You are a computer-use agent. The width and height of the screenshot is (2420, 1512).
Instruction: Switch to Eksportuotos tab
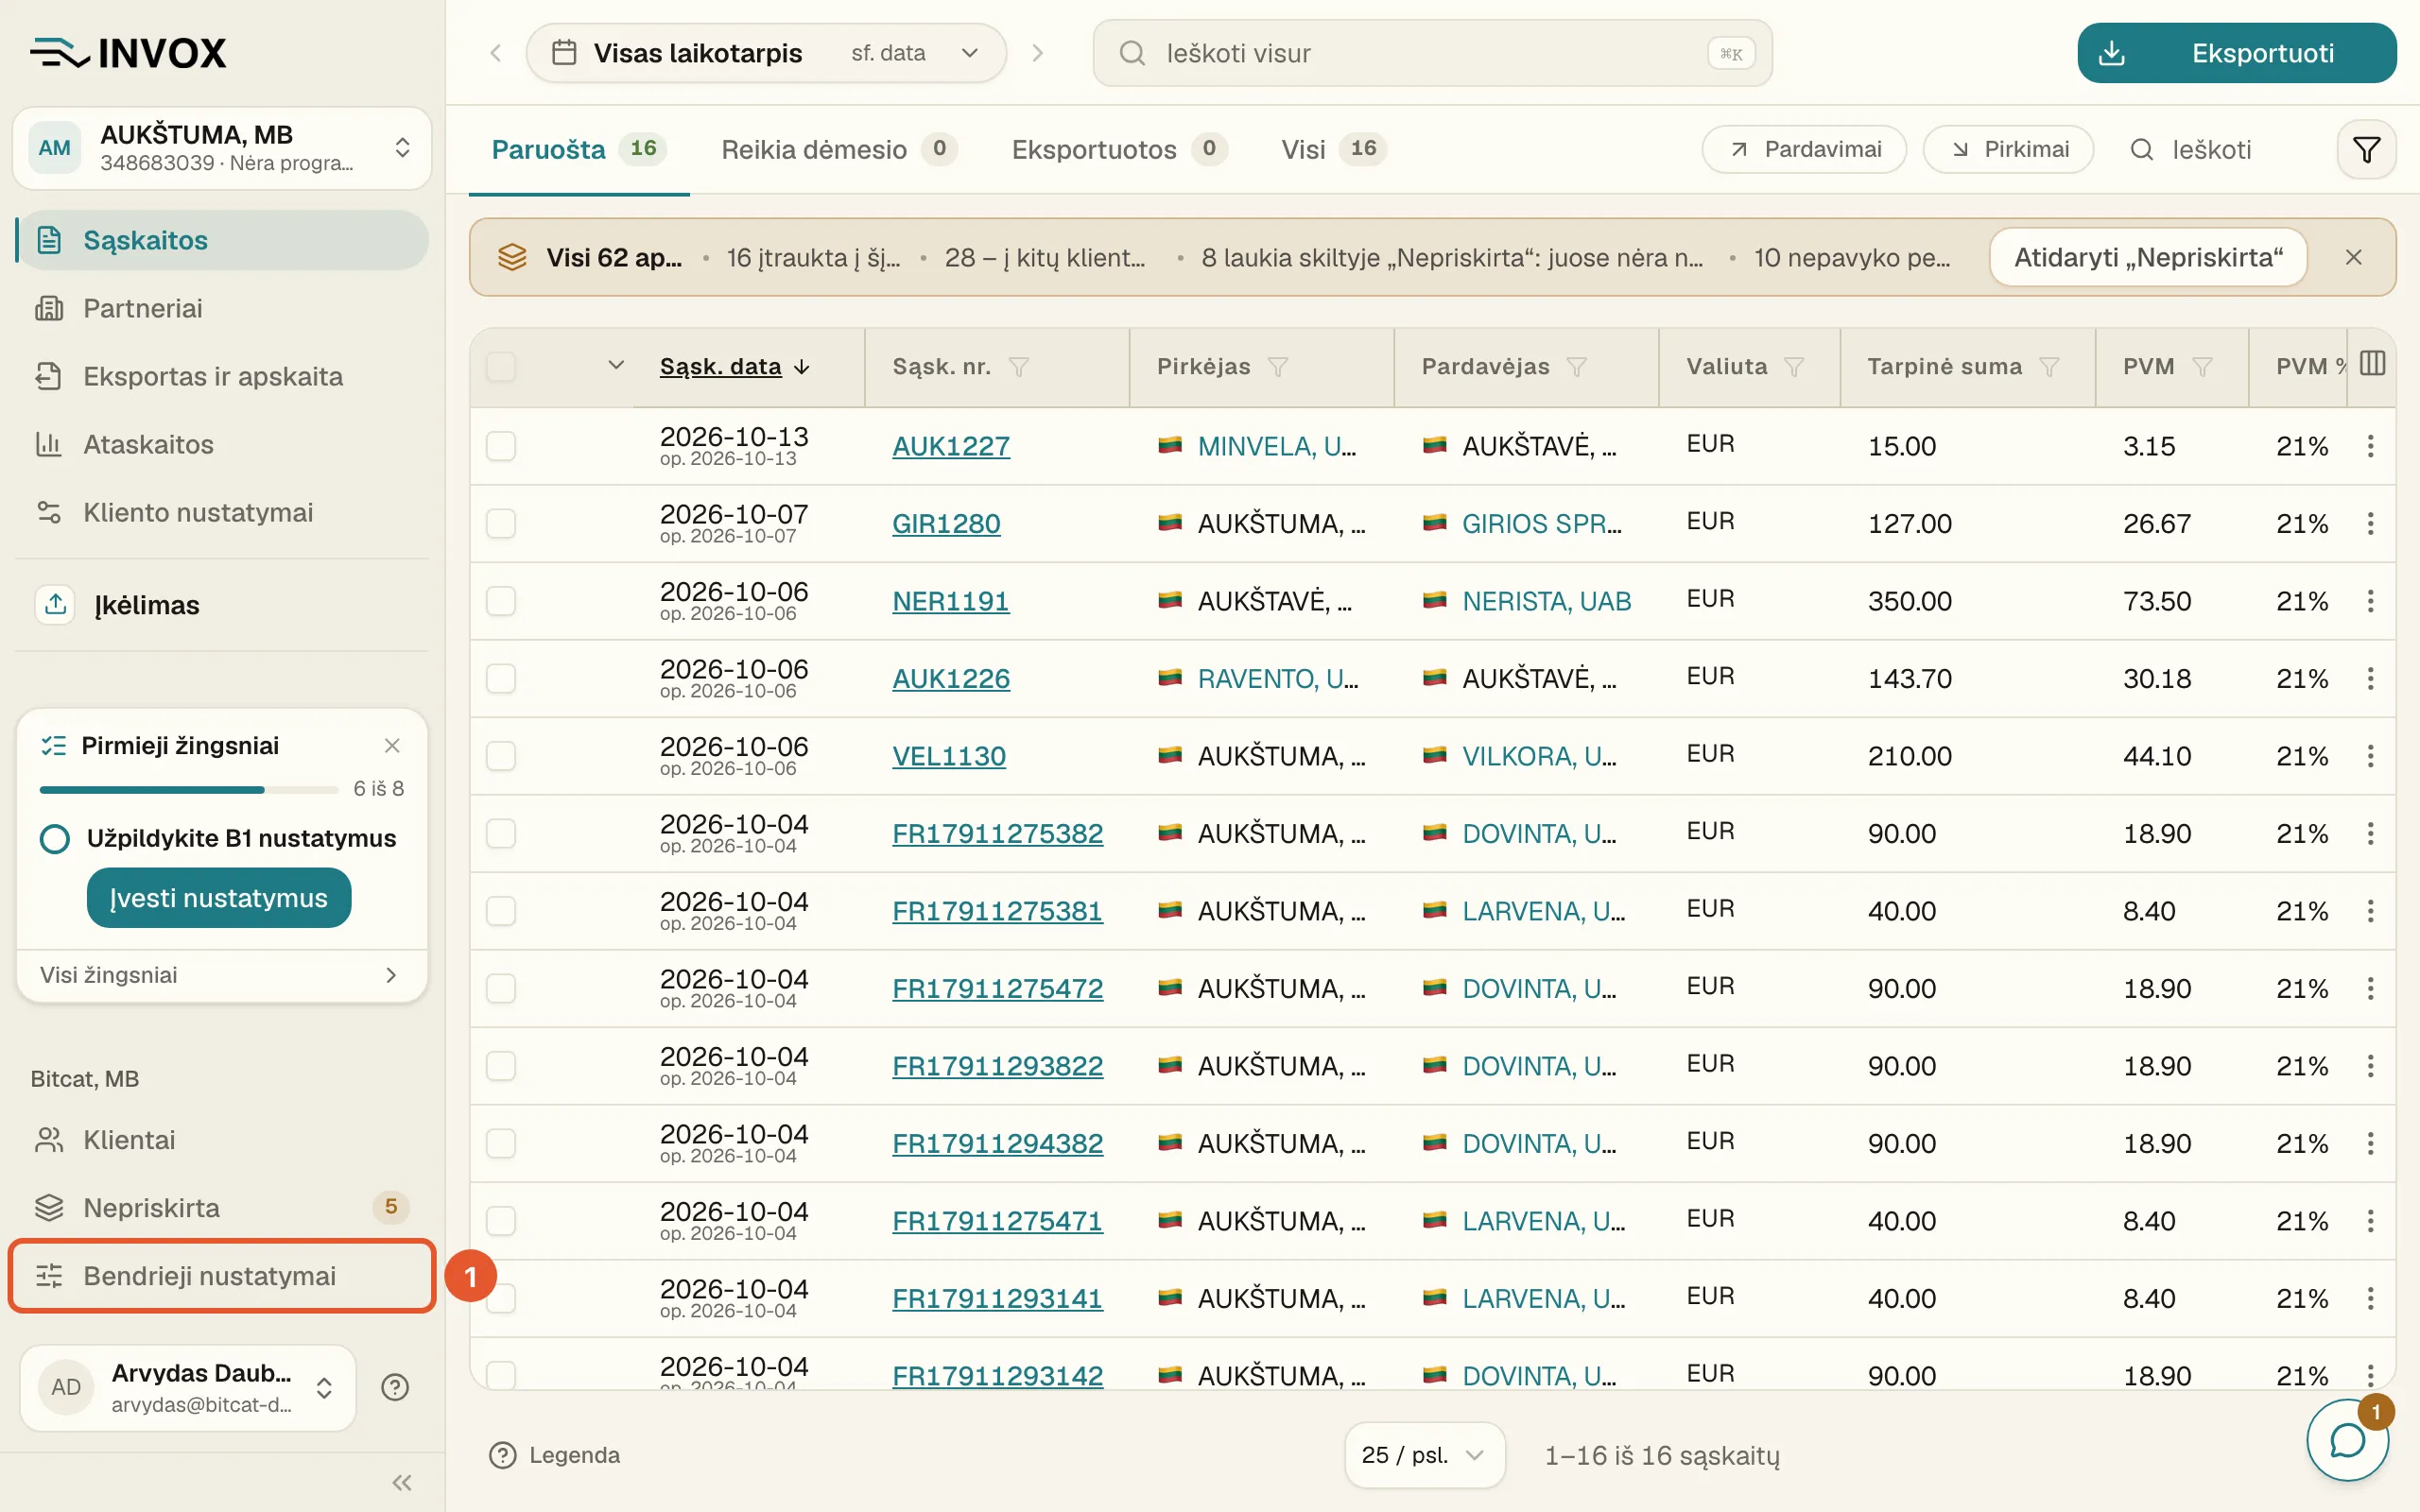point(1119,150)
